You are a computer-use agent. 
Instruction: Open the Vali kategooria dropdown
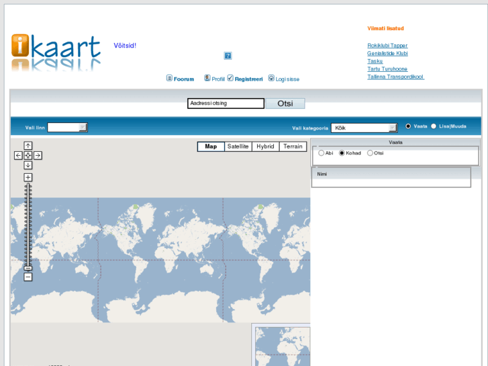click(364, 128)
